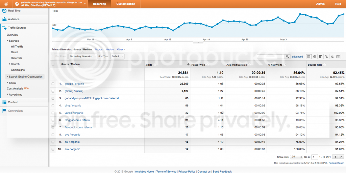Switch to the Performance bar view
This screenshot has height=173, width=346.
coord(320,57)
